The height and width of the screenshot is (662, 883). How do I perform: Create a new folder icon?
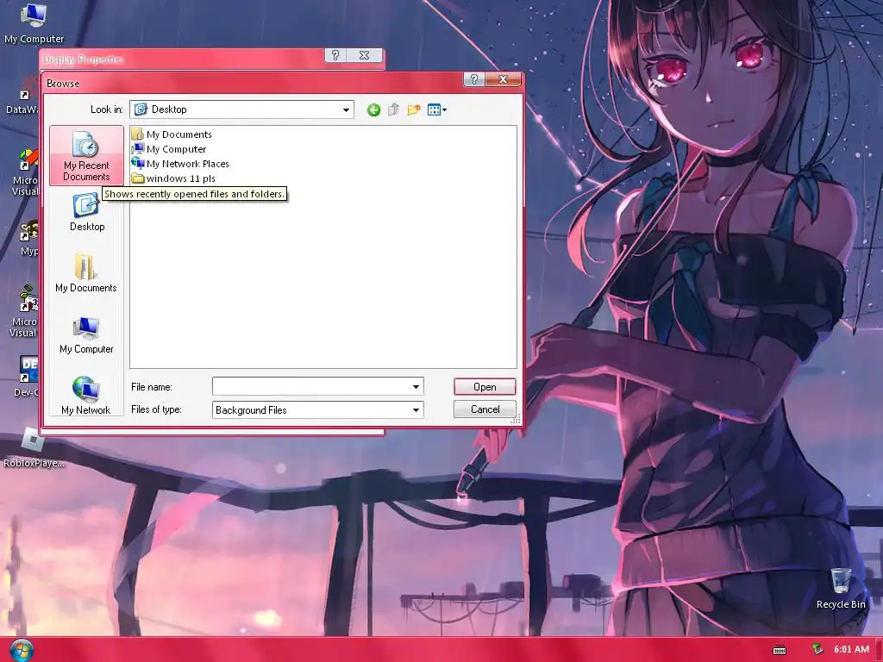coord(414,109)
